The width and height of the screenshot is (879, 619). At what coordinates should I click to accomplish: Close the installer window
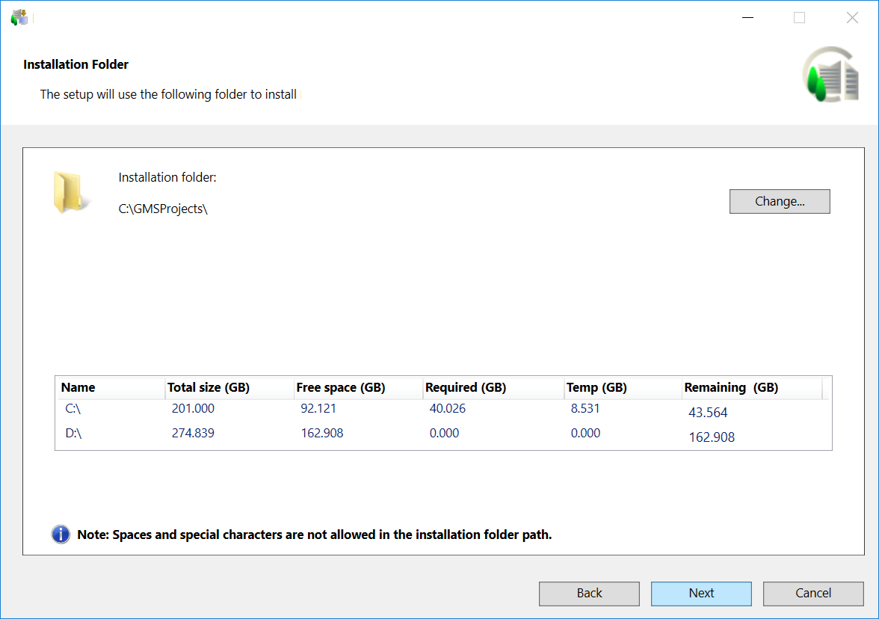coord(852,18)
